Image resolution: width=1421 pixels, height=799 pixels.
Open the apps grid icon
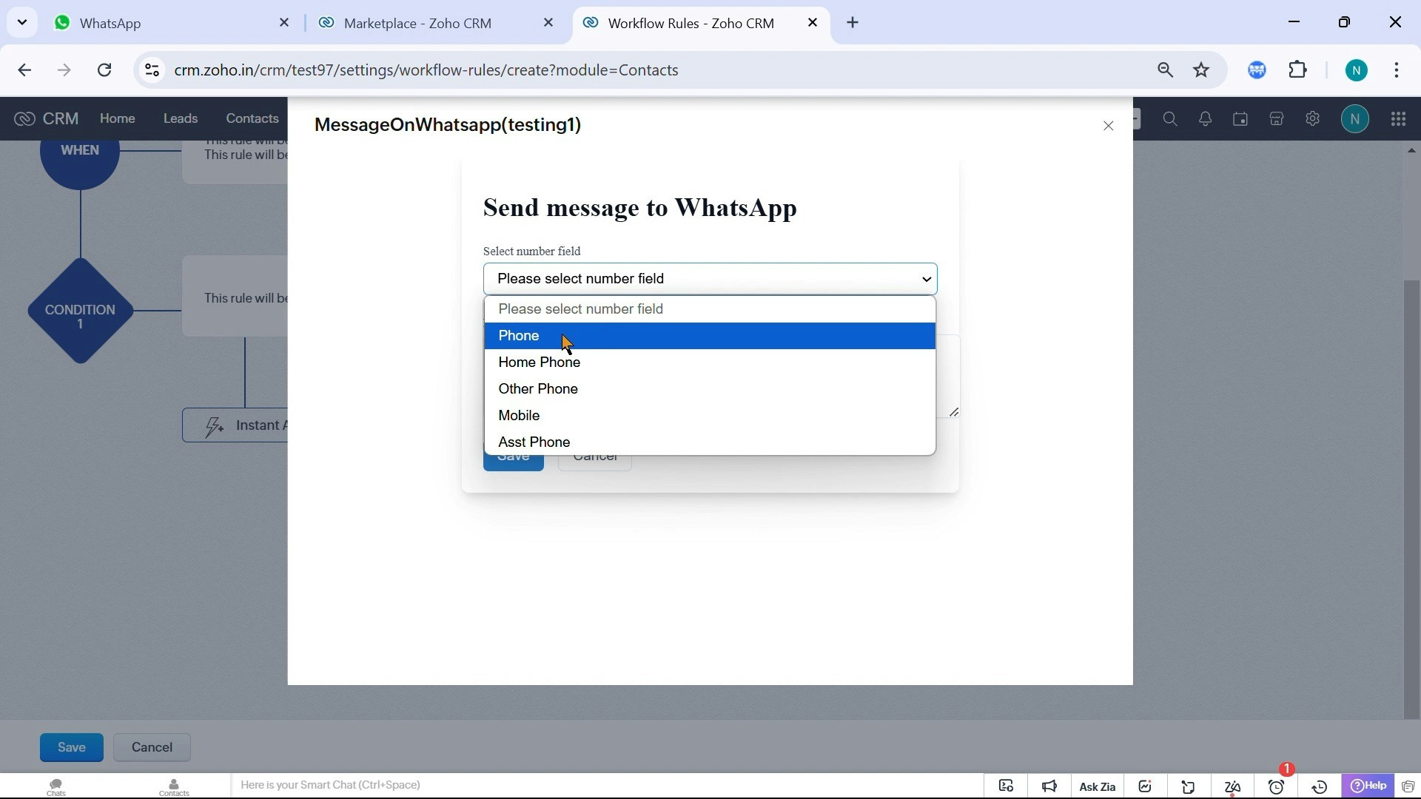coord(1398,119)
